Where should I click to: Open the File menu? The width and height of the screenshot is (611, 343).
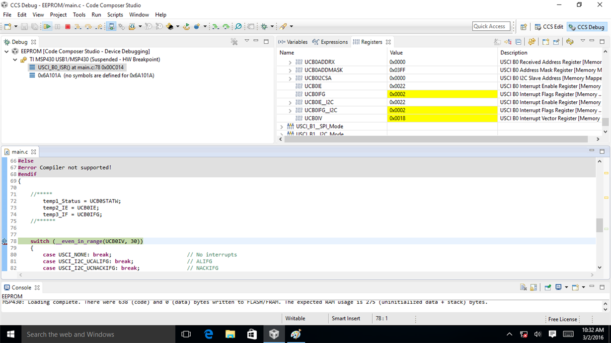tap(7, 14)
